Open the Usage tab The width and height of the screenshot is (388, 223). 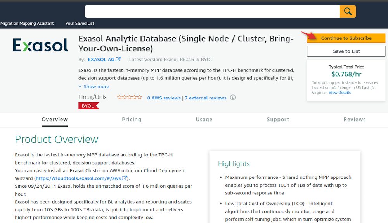(204, 120)
